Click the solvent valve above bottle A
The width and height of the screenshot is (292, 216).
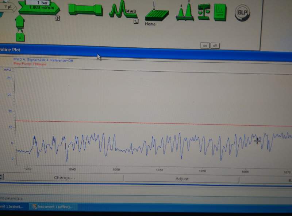(20, 21)
